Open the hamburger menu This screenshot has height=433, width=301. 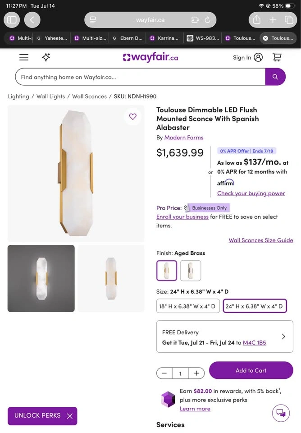point(24,57)
